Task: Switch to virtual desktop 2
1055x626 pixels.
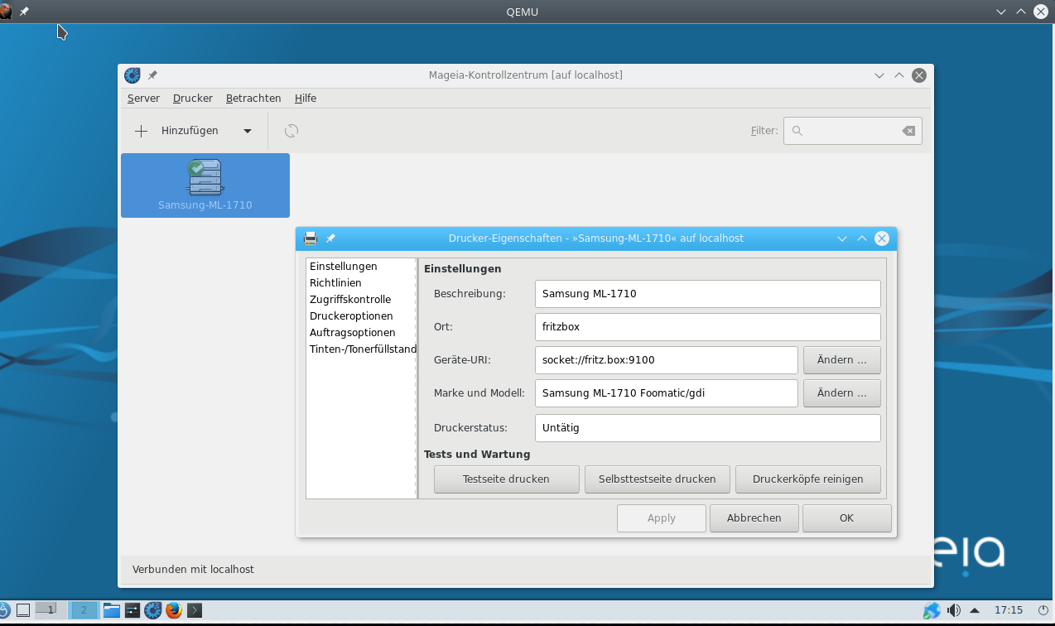Action: coord(83,610)
